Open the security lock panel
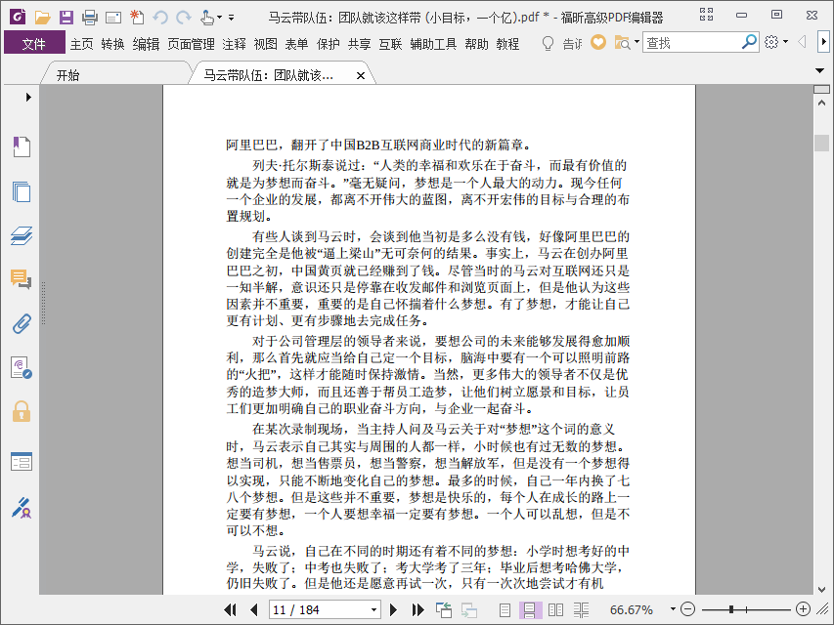The height and width of the screenshot is (625, 834). click(22, 412)
